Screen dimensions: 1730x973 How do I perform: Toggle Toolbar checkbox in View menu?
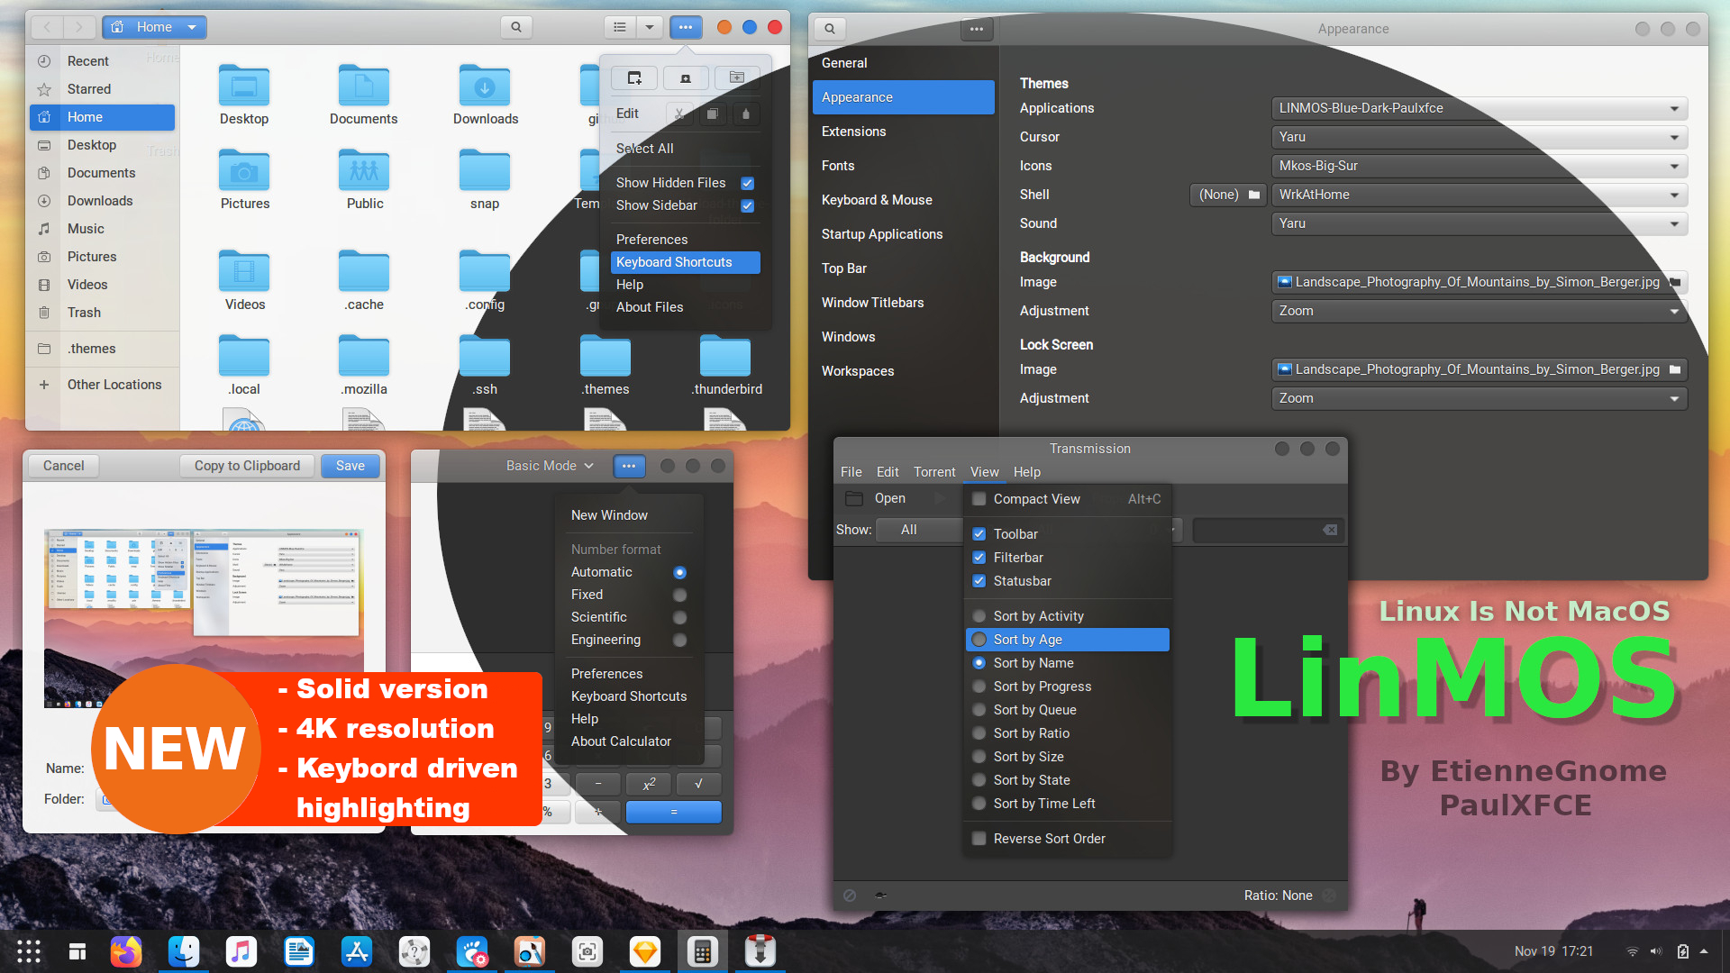click(x=979, y=534)
